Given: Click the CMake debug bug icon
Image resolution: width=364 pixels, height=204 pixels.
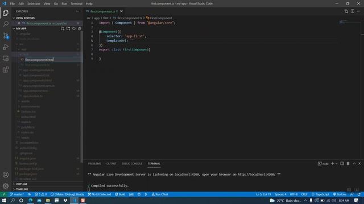Looking at the screenshot, I should 139,194.
